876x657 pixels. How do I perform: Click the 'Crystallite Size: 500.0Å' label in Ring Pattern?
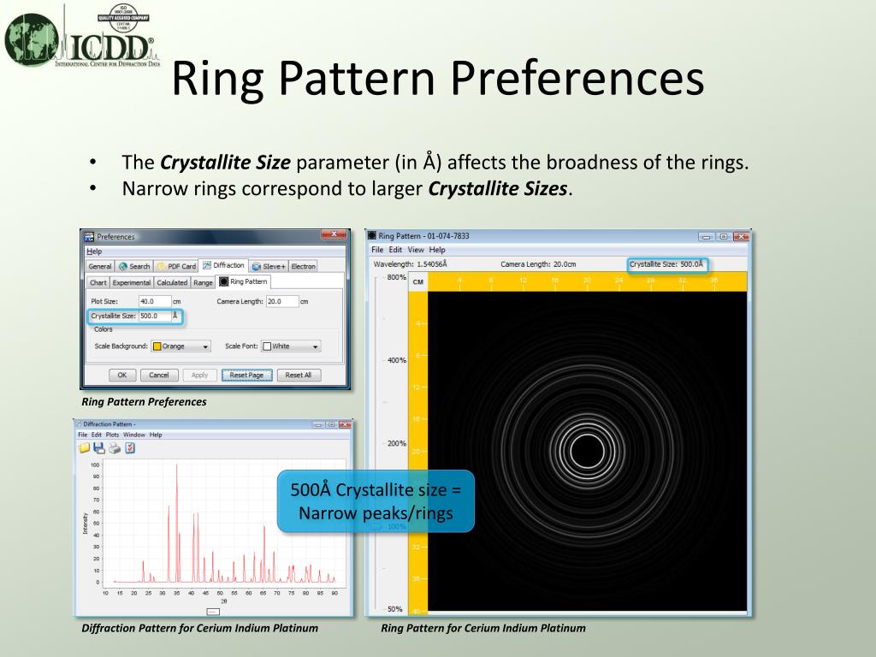[666, 264]
